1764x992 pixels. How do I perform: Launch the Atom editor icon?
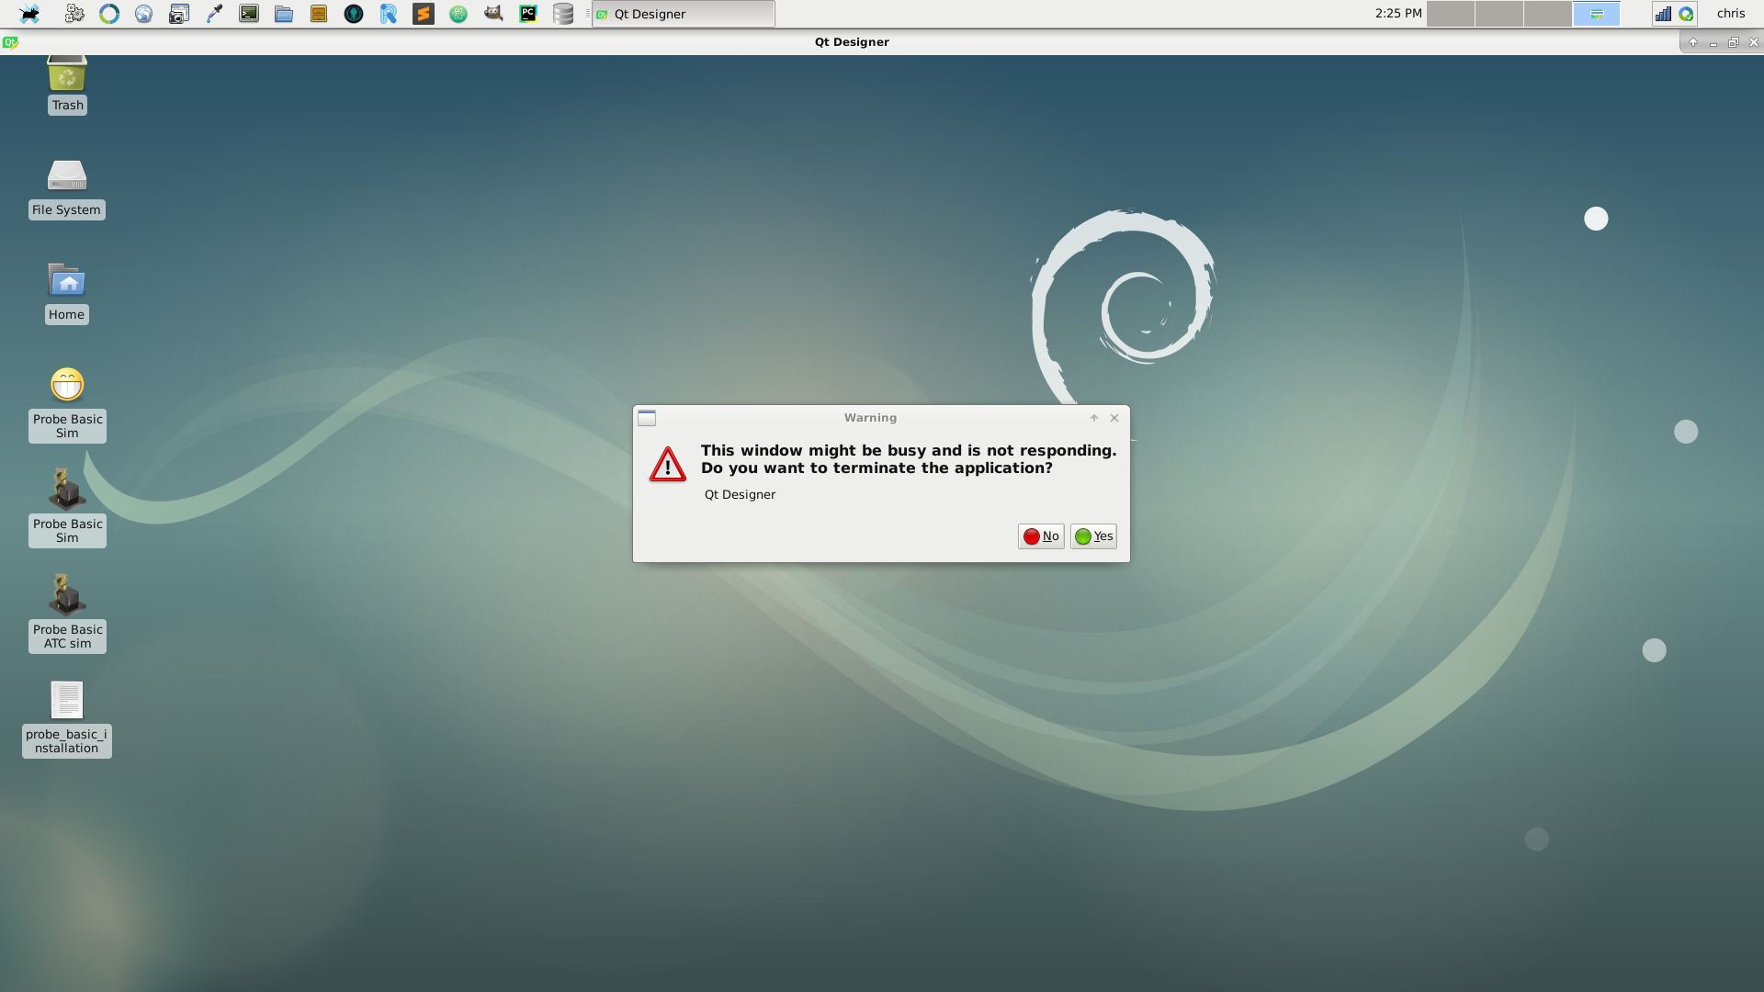click(x=458, y=14)
